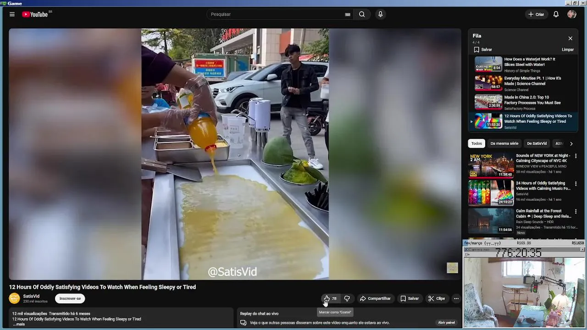Click the Salvar button below video

[410, 298]
